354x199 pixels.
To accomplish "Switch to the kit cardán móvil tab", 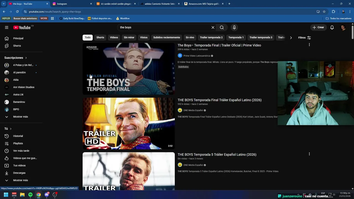I will coord(116,4).
